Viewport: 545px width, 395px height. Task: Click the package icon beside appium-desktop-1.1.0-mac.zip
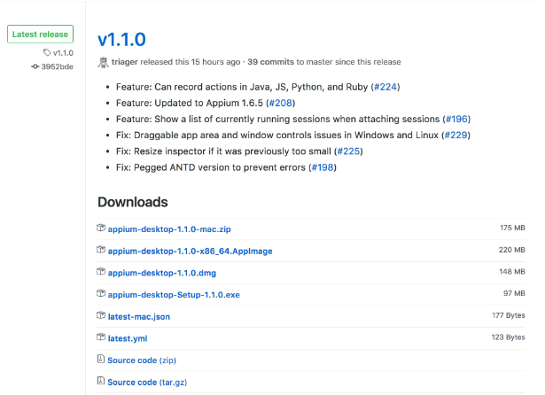[101, 228]
